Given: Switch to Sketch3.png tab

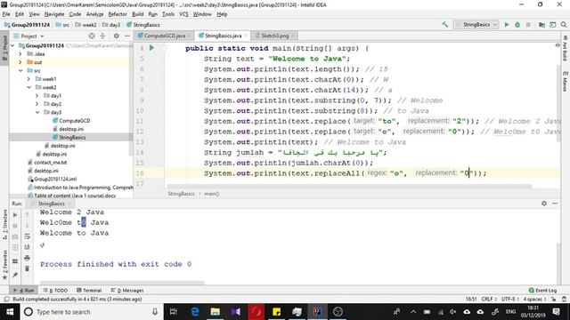Looking at the screenshot, I should 274,36.
